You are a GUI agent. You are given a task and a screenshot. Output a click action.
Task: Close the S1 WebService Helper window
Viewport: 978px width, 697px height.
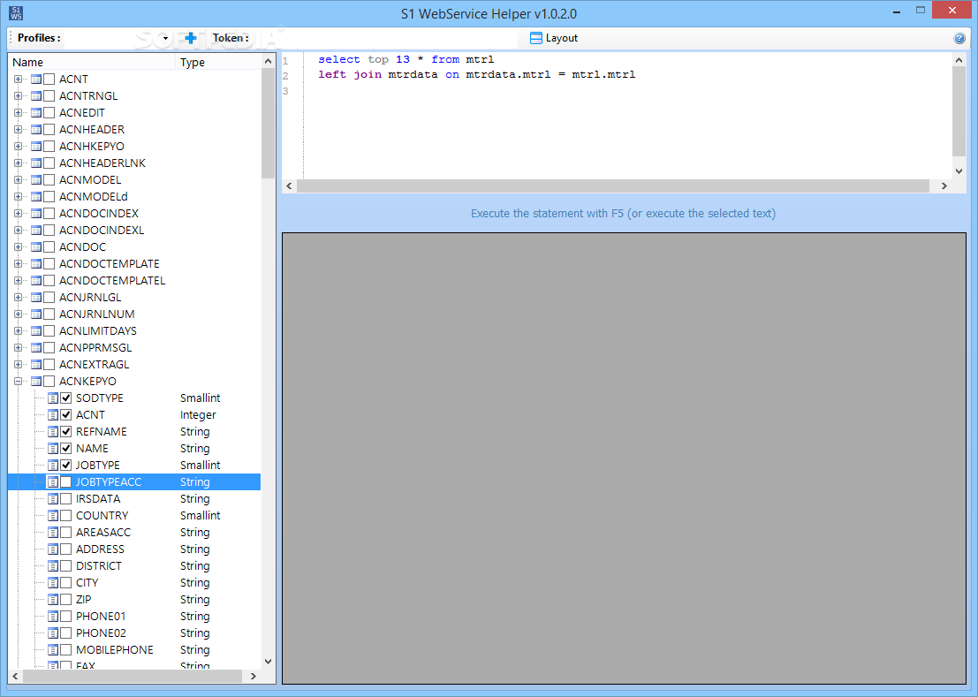(952, 10)
